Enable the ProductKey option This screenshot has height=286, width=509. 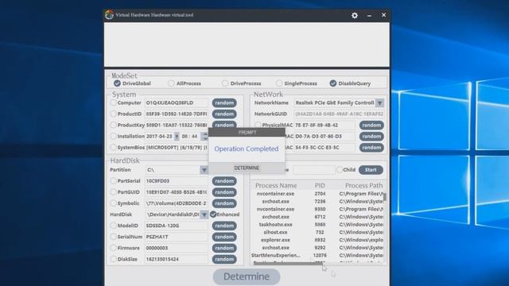pos(113,125)
